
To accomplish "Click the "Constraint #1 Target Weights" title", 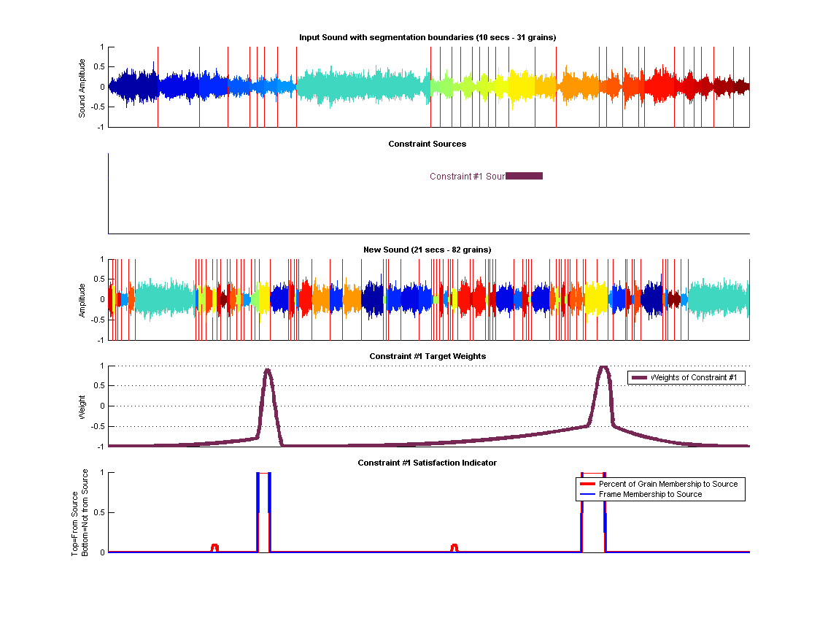I will 427,356.
